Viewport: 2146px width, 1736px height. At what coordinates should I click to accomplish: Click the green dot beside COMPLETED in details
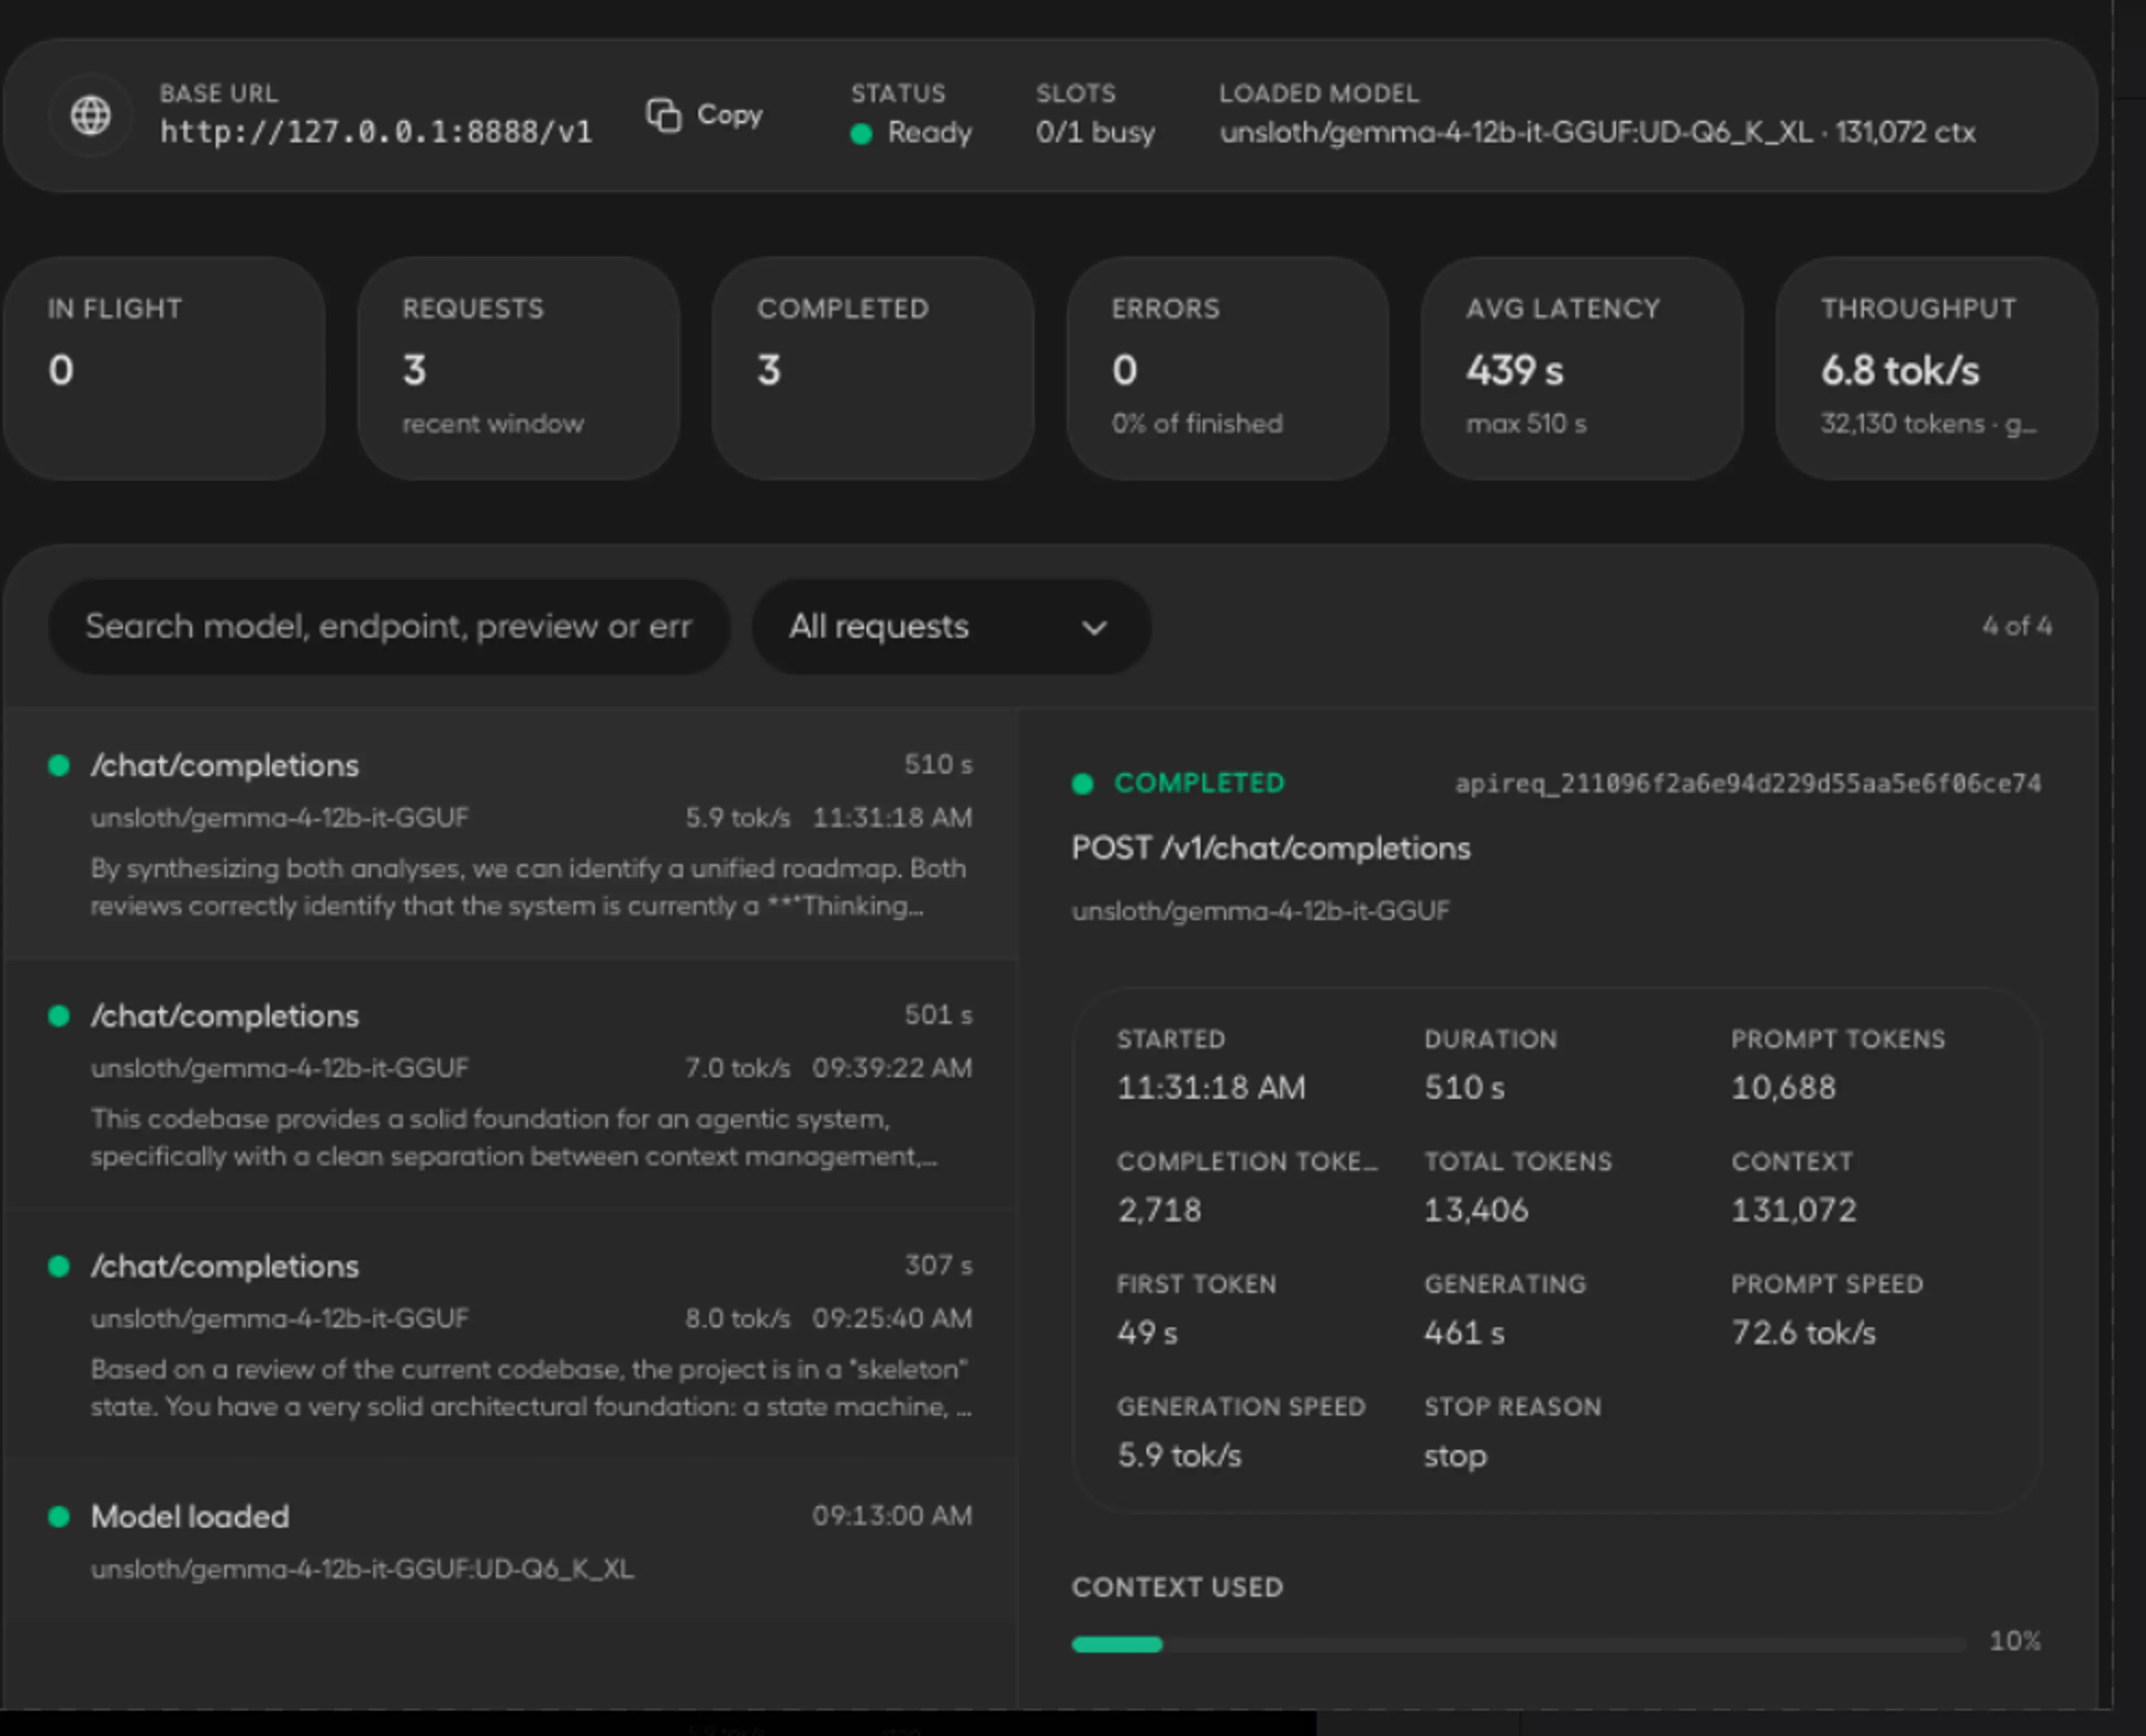(1082, 784)
